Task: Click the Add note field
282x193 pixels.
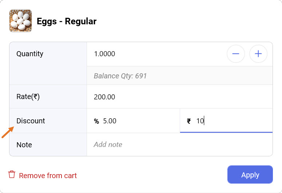Action: [x=179, y=145]
